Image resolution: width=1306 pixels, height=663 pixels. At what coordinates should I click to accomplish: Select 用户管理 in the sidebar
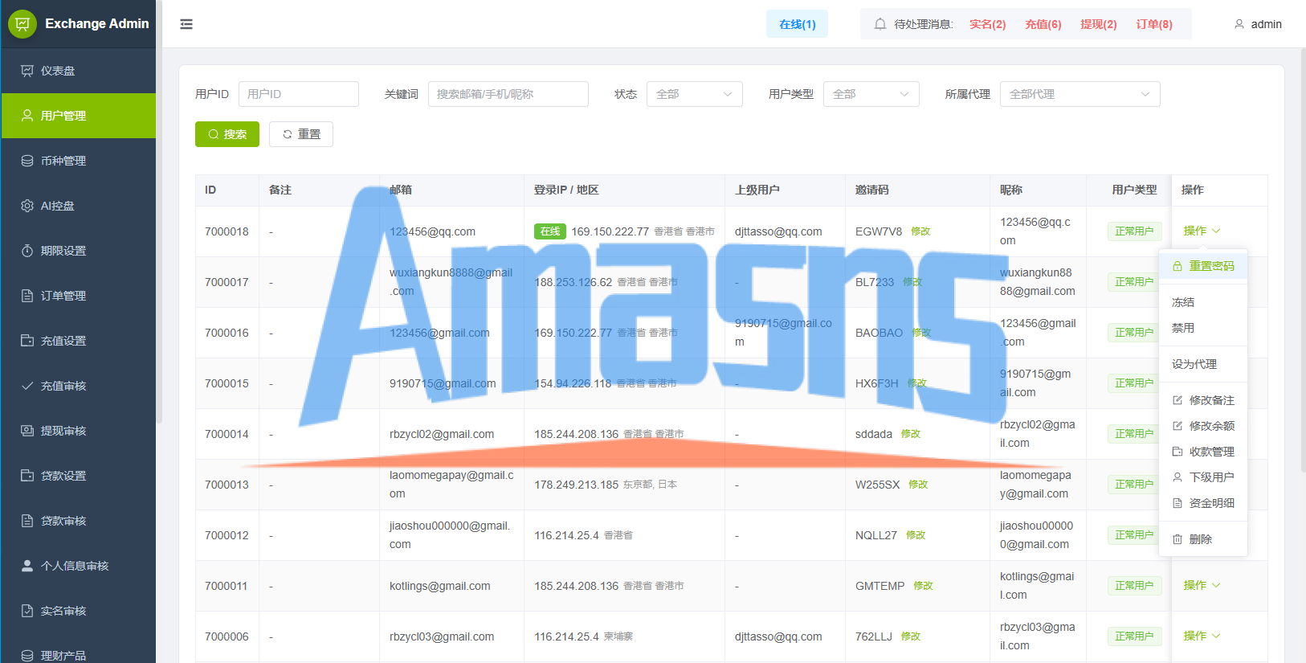coord(79,116)
